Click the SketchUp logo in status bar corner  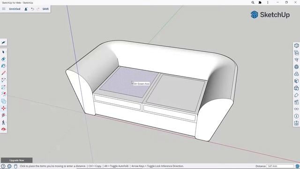pos(297,166)
